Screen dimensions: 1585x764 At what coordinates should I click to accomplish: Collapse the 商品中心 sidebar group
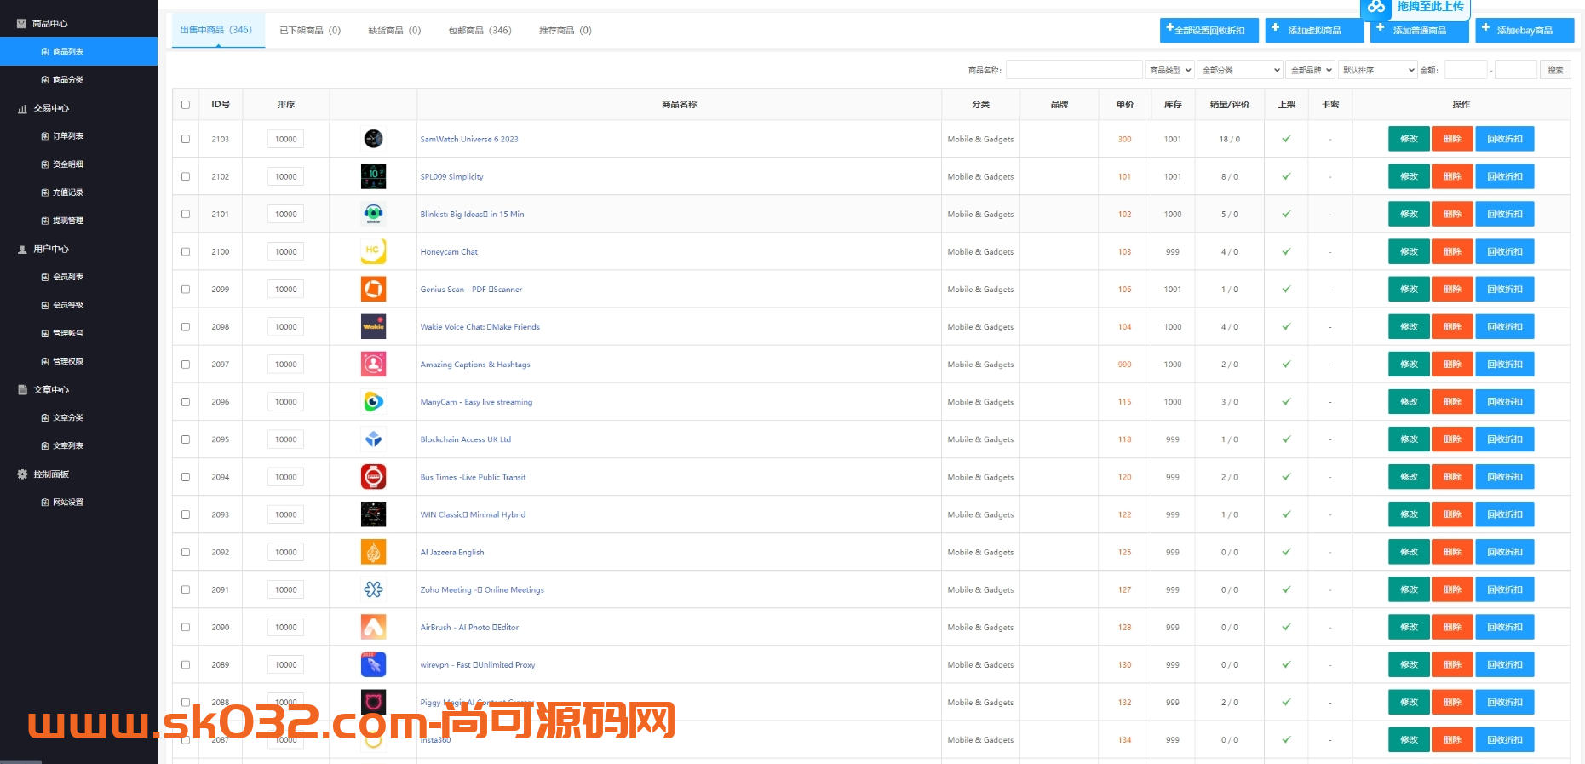pos(78,24)
